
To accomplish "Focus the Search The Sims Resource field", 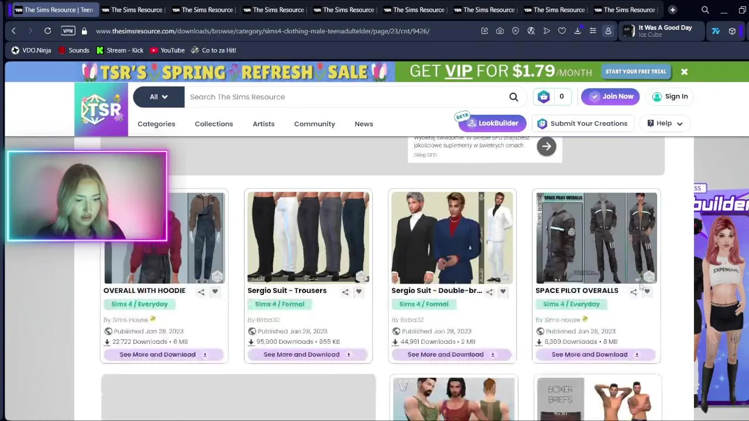I will tap(345, 97).
